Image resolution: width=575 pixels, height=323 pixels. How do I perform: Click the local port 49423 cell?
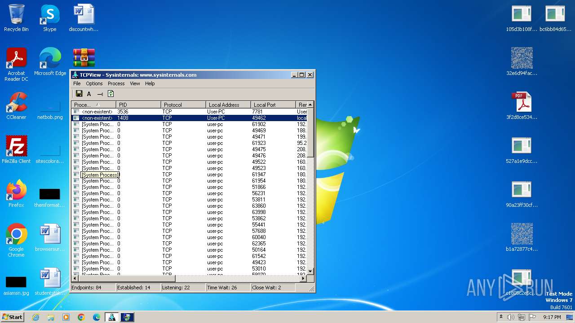pos(259,262)
